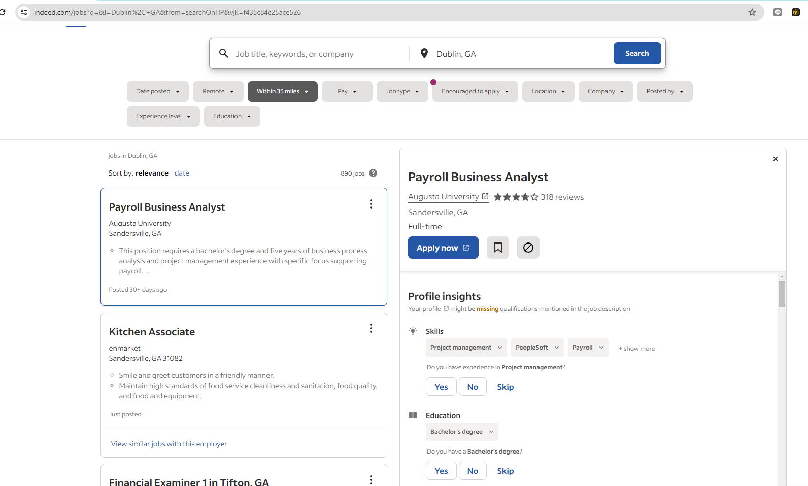Answer No for Project management experience
The height and width of the screenshot is (486, 808).
(x=473, y=387)
